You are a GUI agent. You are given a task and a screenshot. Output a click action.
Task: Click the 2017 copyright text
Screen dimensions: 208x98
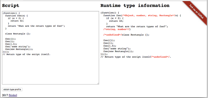[5, 95]
